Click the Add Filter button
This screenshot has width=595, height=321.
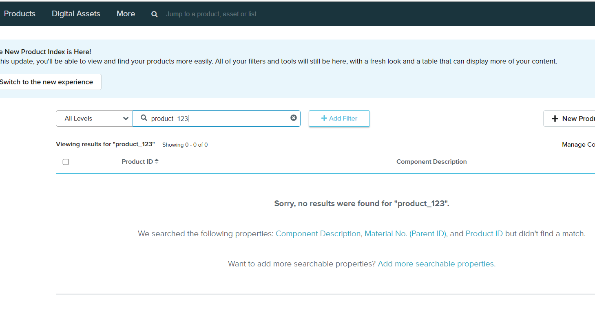pyautogui.click(x=339, y=119)
